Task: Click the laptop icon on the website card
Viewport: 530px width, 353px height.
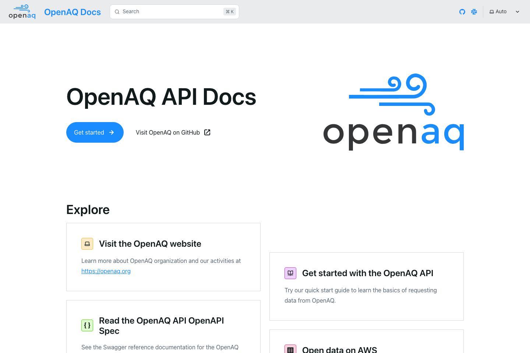Action: [x=87, y=244]
